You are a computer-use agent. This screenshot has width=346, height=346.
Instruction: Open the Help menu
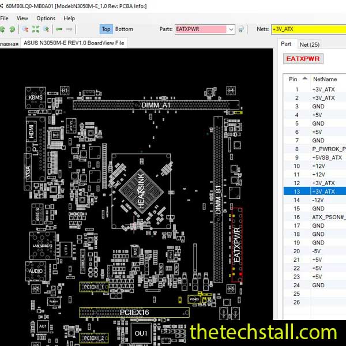pos(69,18)
